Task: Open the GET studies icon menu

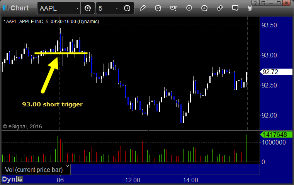Action: pos(173,8)
